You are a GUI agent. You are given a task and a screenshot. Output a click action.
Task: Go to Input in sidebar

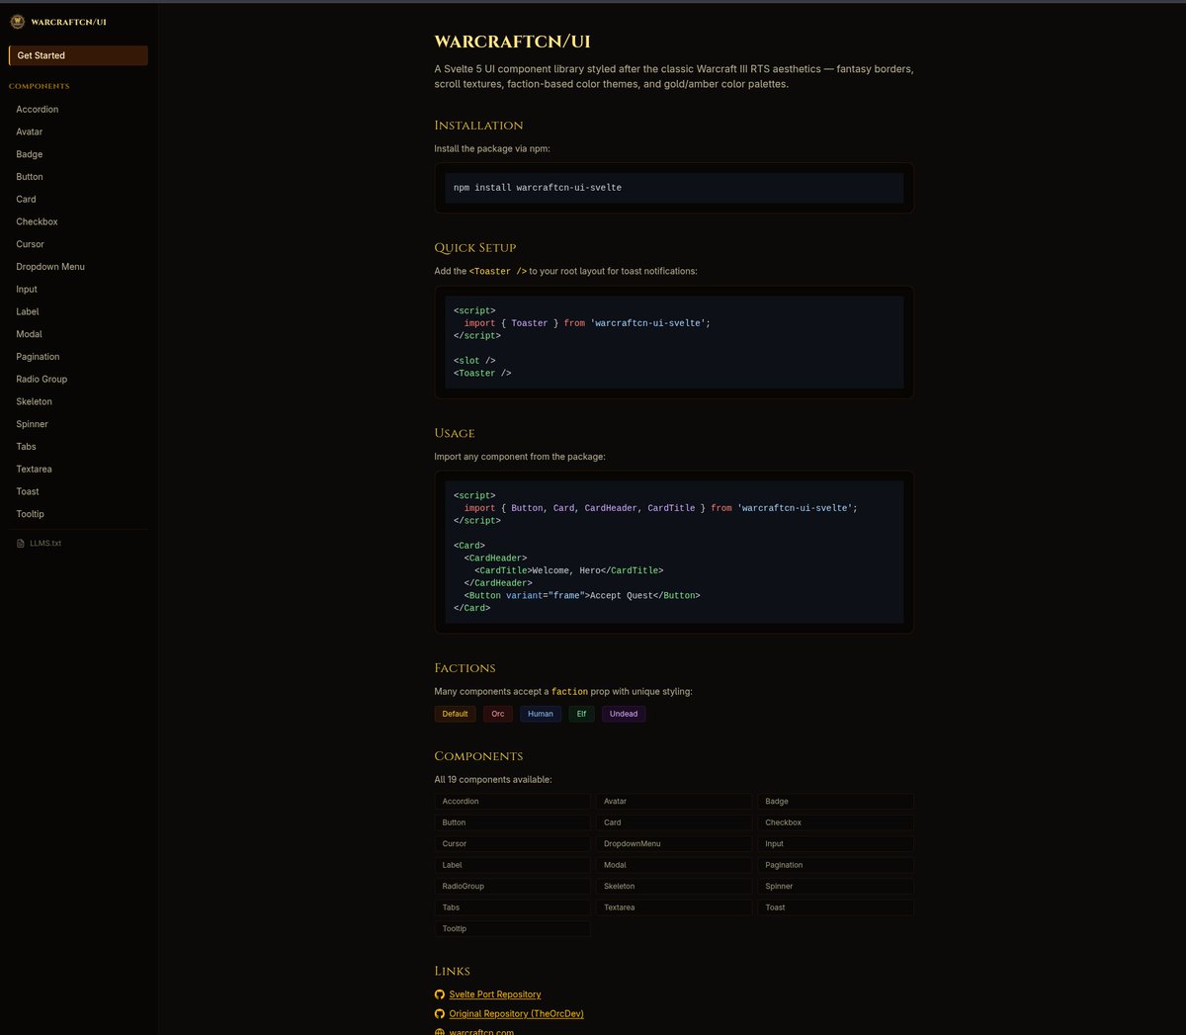(78, 290)
